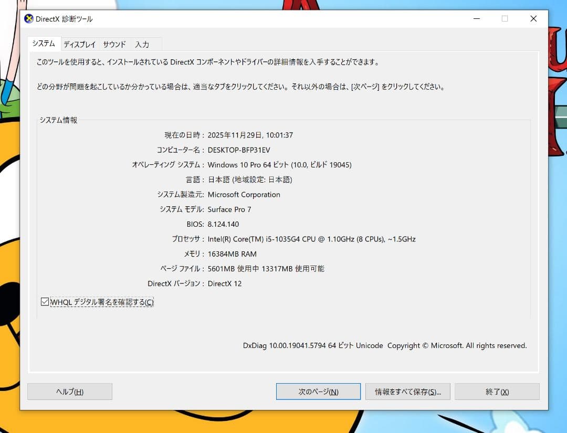
Task: Click the Surface Pro 7 system model line
Action: [229, 209]
